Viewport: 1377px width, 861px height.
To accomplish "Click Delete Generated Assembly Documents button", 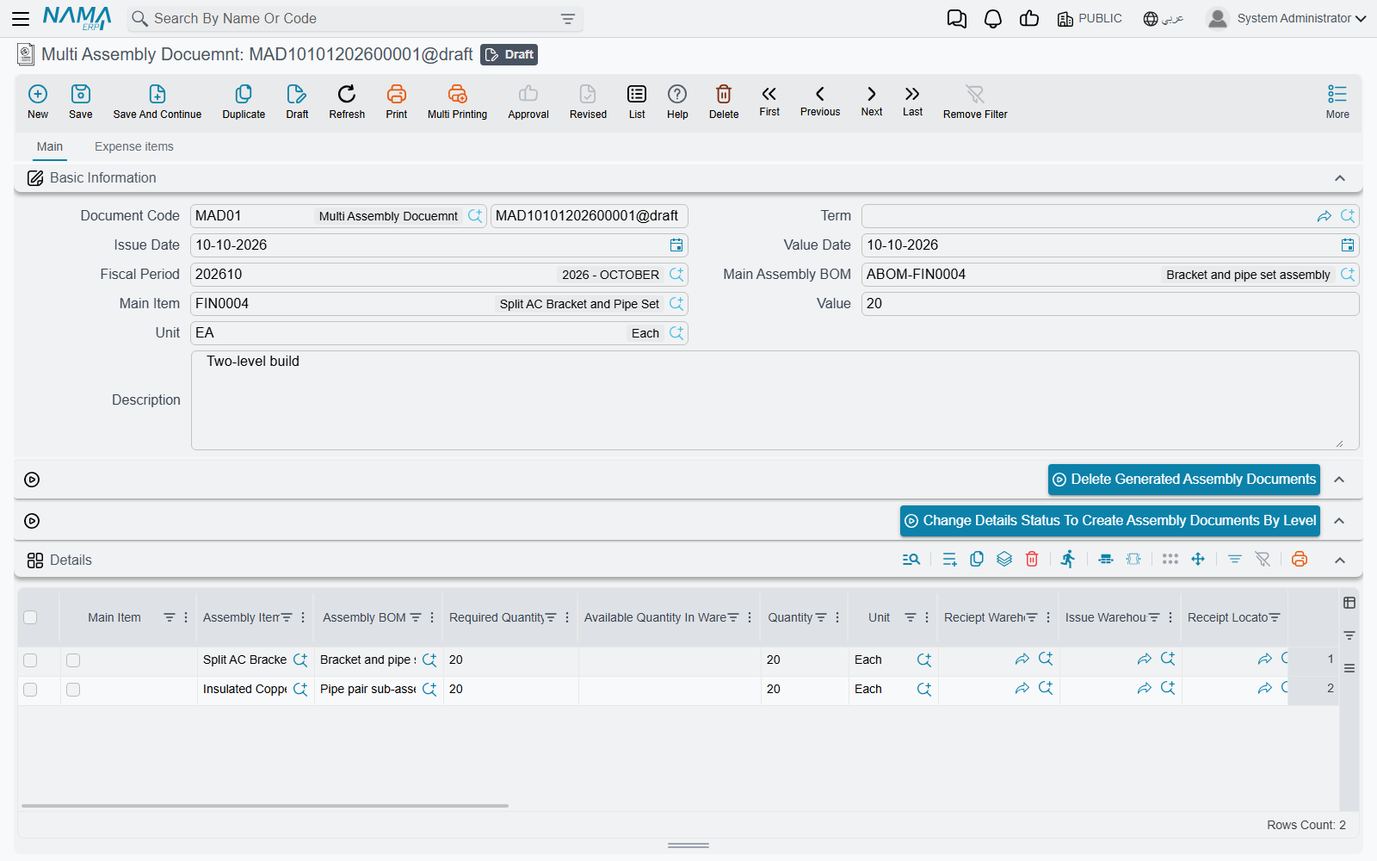I will [1184, 480].
